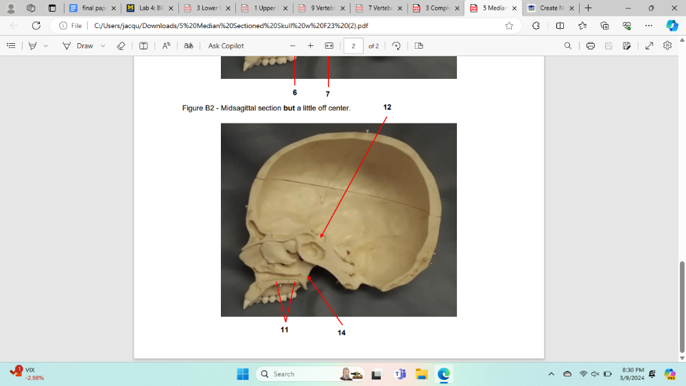Expand the Highlight tool options dropdown
Screen dimensions: 686x386
46,46
